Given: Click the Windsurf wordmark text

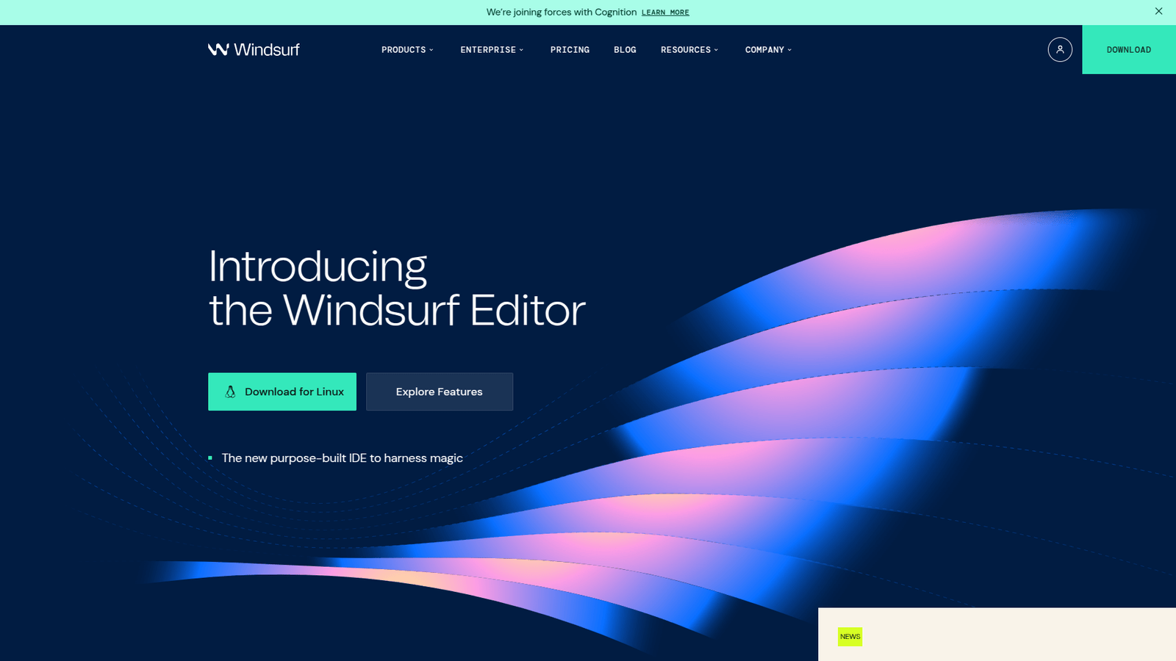Looking at the screenshot, I should point(267,49).
